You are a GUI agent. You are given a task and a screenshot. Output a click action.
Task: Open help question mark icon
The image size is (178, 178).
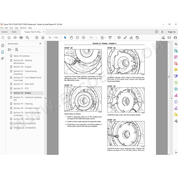click(x=156, y=32)
